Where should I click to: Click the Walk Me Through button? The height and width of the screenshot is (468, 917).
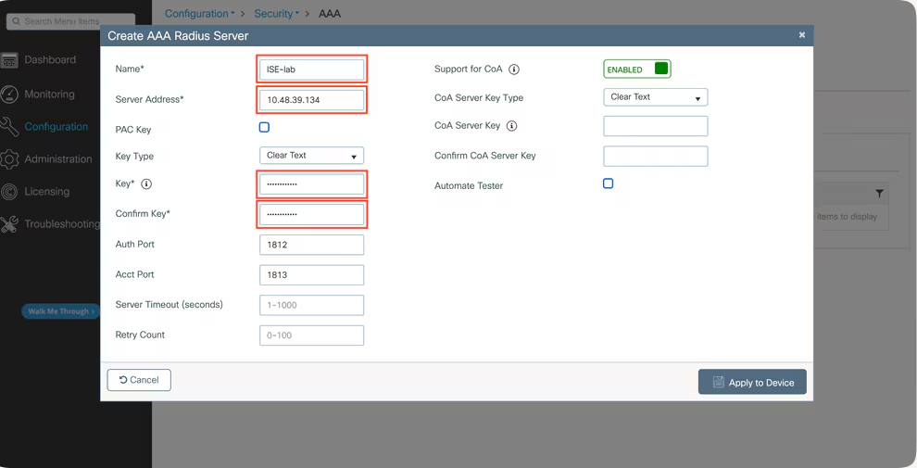[60, 311]
